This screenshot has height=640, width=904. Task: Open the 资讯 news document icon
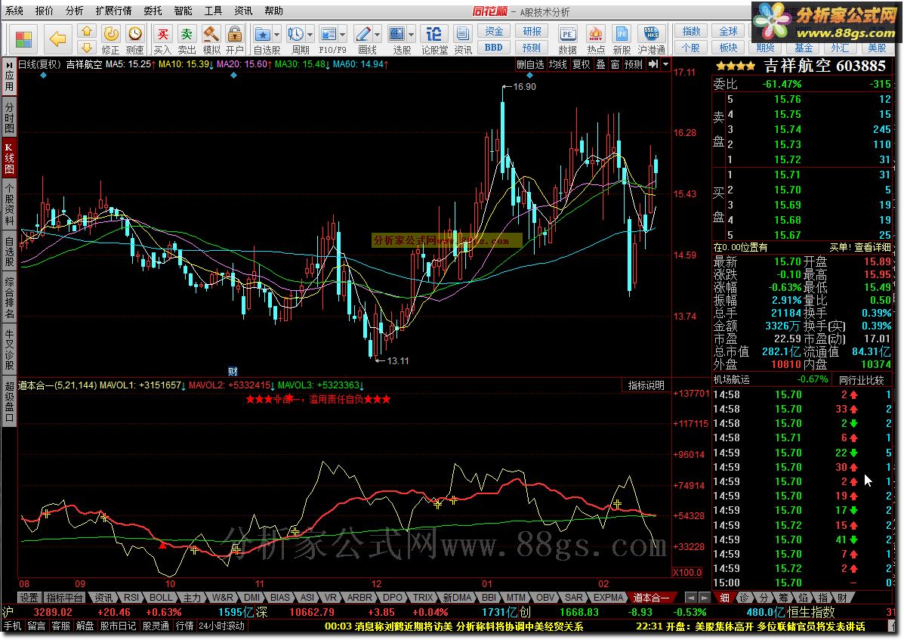click(x=462, y=39)
